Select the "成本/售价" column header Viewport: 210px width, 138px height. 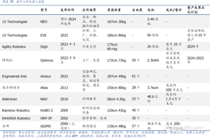click(x=174, y=10)
